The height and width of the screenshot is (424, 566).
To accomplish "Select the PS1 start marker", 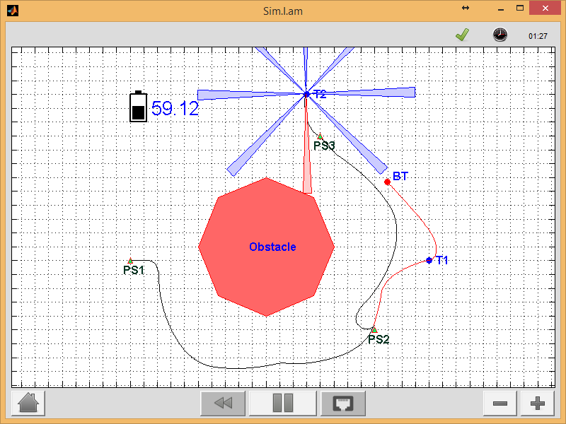I will pyautogui.click(x=130, y=261).
